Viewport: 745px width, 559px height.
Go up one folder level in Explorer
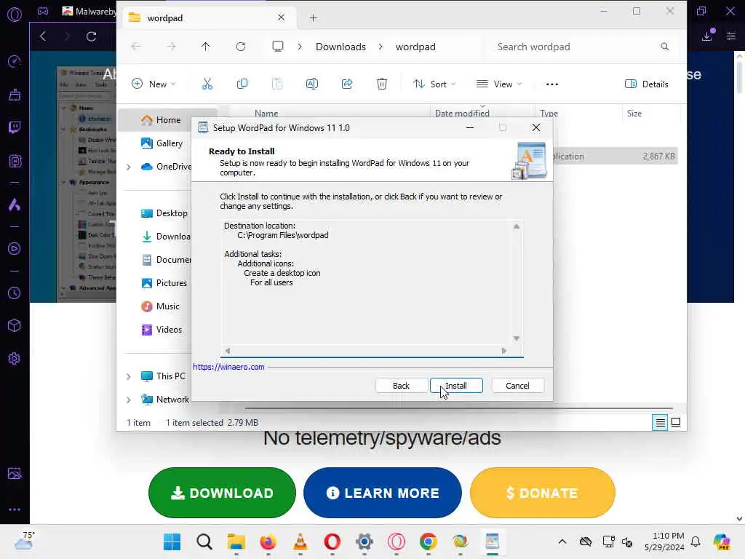205,47
